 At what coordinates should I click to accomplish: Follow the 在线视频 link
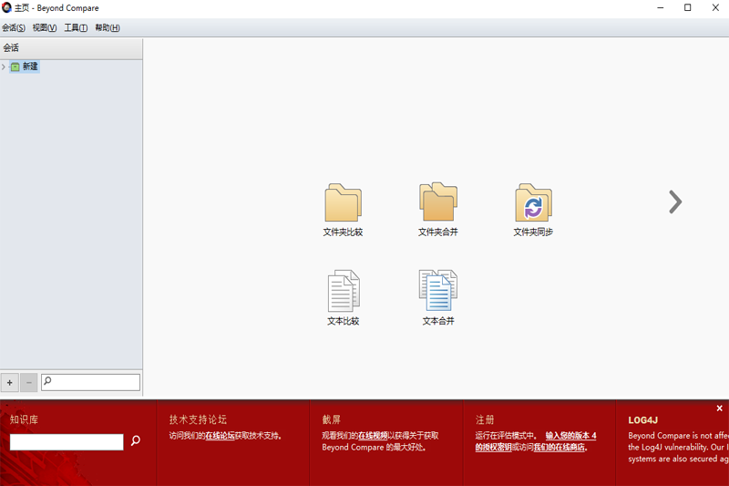coord(373,436)
